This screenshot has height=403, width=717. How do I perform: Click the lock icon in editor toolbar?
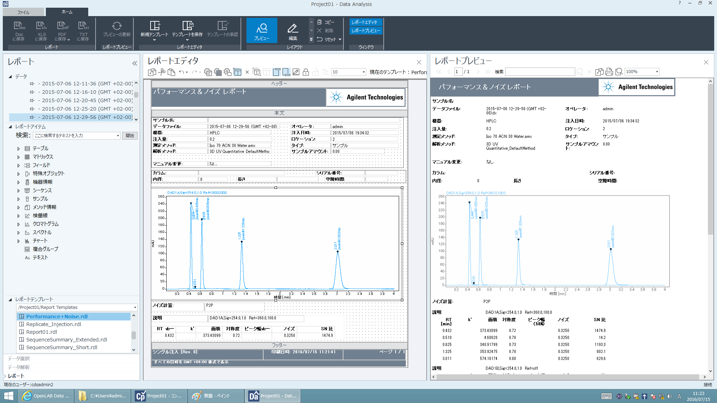pyautogui.click(x=306, y=72)
